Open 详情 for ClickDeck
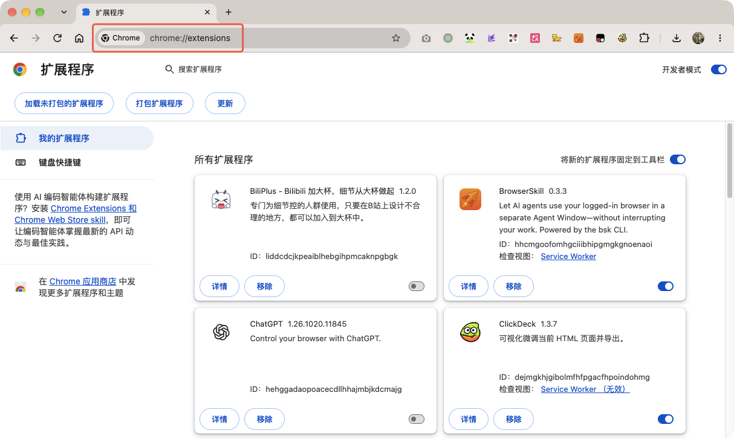Screen dimensions: 734x439 [x=469, y=419]
